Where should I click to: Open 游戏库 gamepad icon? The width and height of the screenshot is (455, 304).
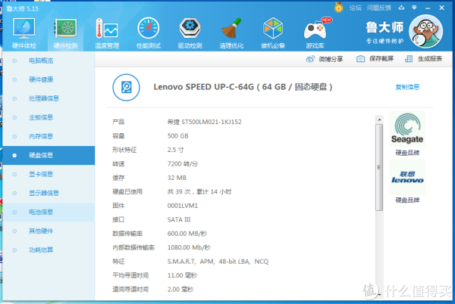click(x=315, y=33)
